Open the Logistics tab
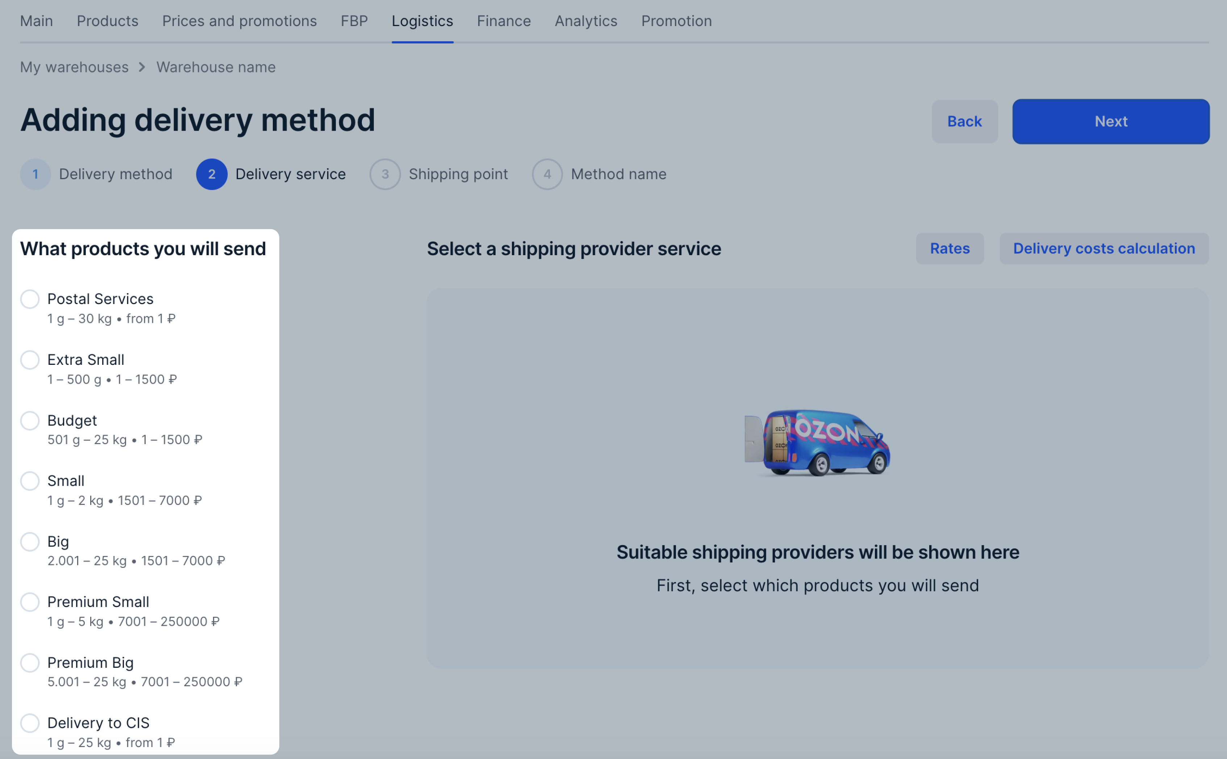The height and width of the screenshot is (759, 1227). 422,21
